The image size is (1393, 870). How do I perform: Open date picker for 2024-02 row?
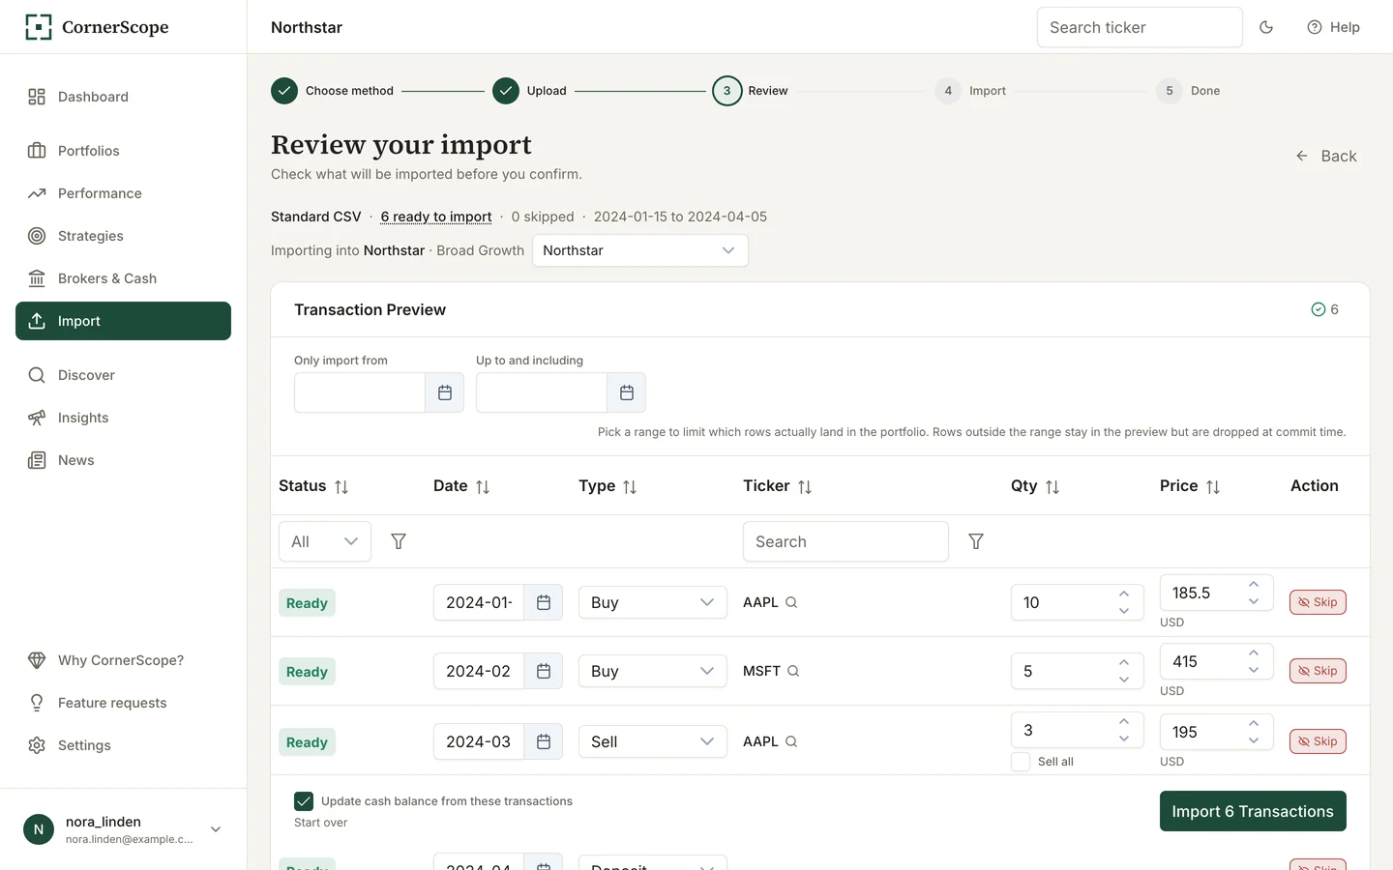(x=544, y=671)
